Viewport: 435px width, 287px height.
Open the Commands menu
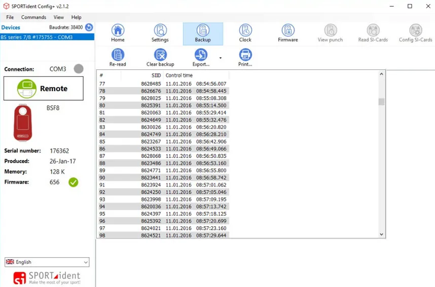[x=33, y=17]
